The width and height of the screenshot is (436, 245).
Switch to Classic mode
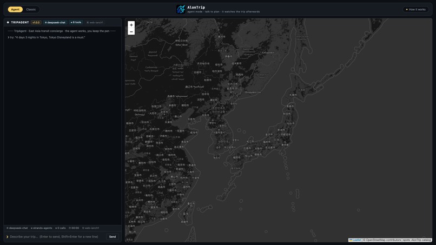pos(31,9)
